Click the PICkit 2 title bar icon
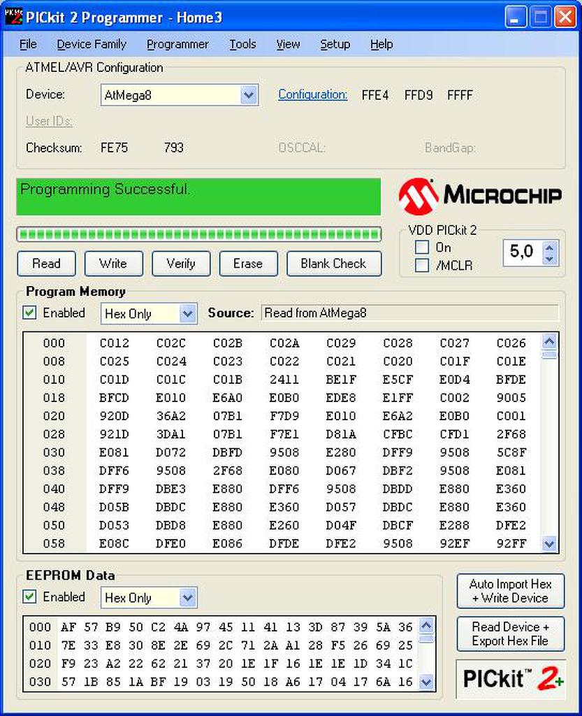The image size is (582, 716). [14, 17]
